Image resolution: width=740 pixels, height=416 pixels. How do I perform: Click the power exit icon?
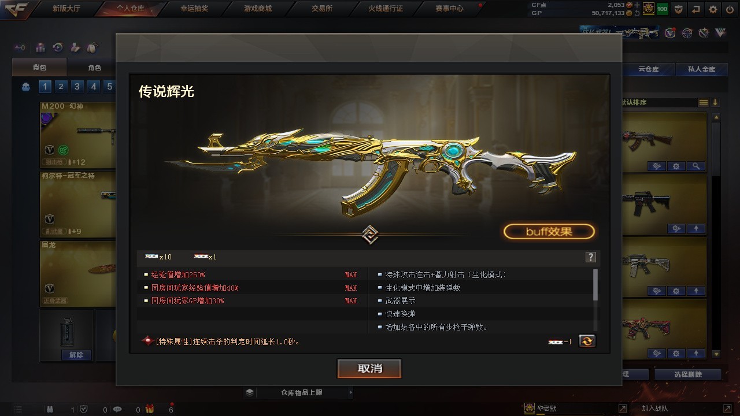point(729,9)
